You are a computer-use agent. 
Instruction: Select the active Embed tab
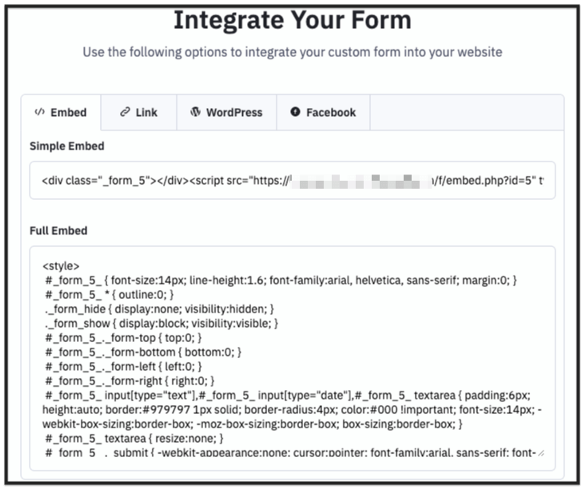tap(61, 112)
